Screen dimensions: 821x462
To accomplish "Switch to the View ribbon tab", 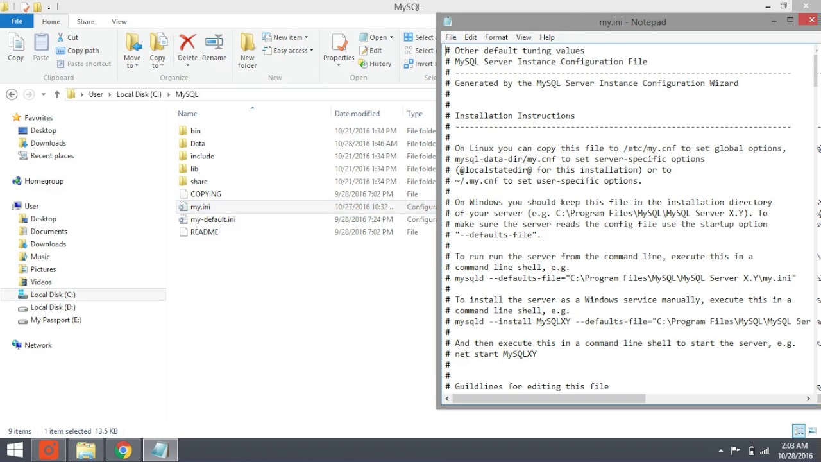I will click(119, 22).
